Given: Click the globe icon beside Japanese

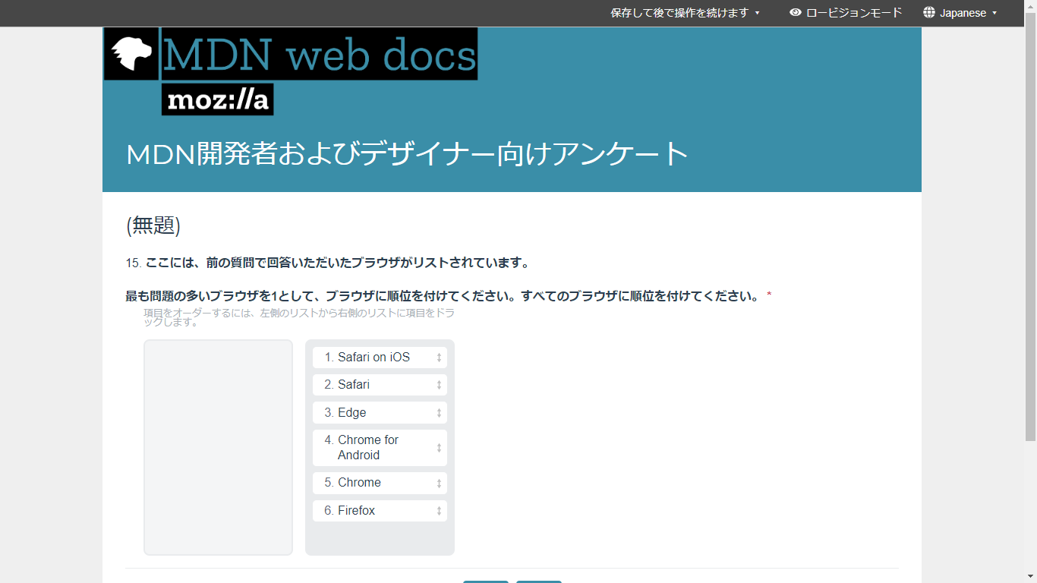Looking at the screenshot, I should (x=929, y=13).
